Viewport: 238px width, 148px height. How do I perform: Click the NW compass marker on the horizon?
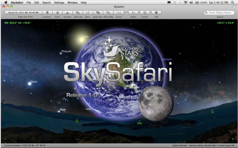coord(139,123)
